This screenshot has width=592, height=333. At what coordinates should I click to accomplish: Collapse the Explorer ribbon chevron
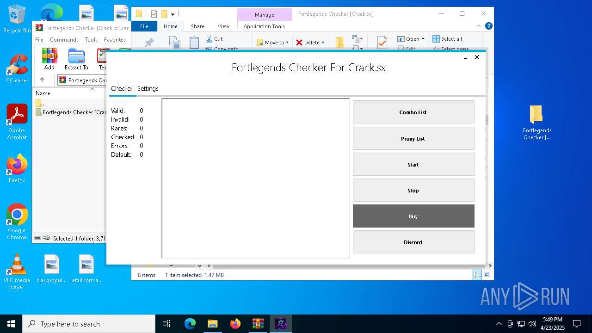pos(479,26)
